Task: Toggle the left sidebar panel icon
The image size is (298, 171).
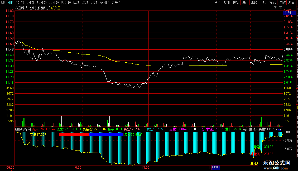Action: click(3, 2)
